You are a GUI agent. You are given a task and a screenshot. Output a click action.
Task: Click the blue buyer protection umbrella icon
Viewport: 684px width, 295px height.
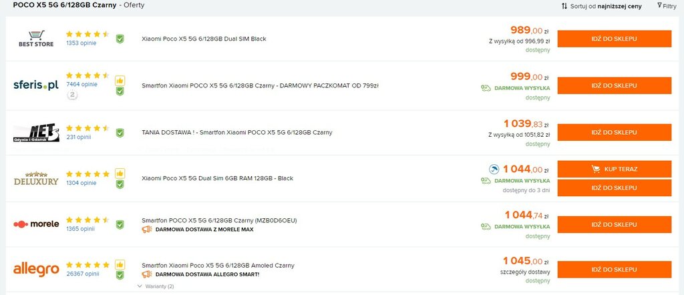pyautogui.click(x=494, y=169)
